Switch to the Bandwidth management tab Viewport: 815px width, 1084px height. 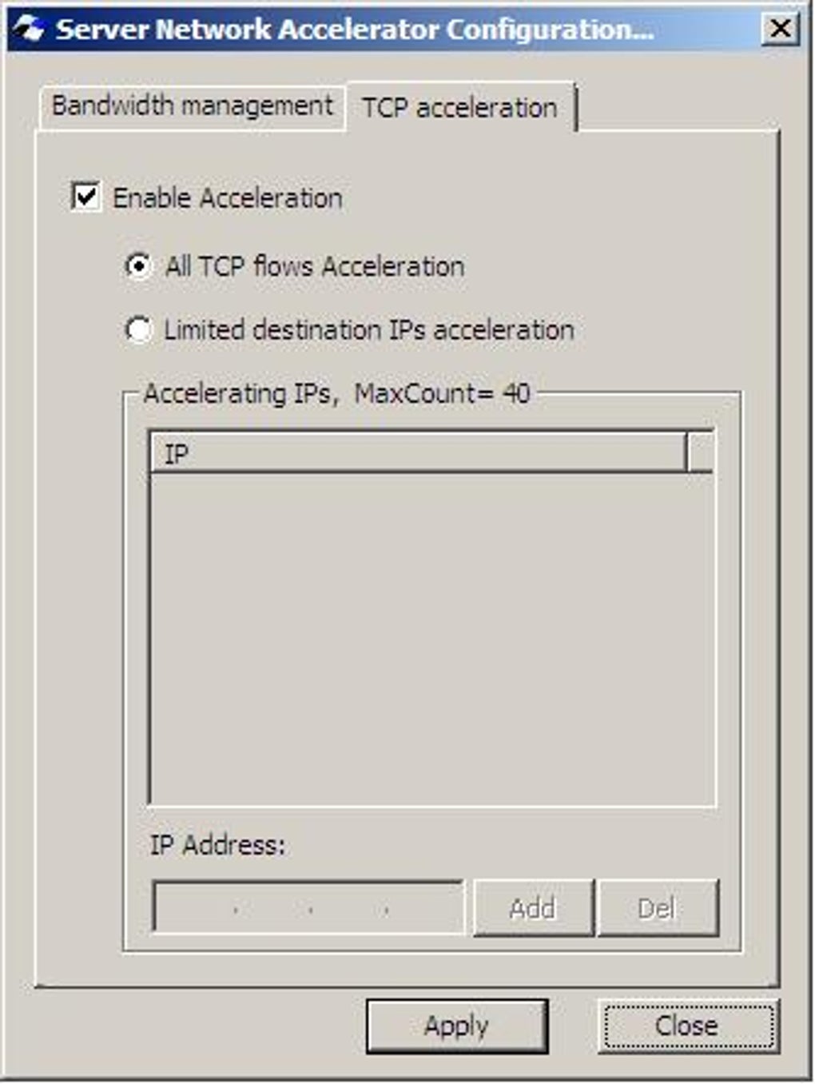[x=192, y=106]
